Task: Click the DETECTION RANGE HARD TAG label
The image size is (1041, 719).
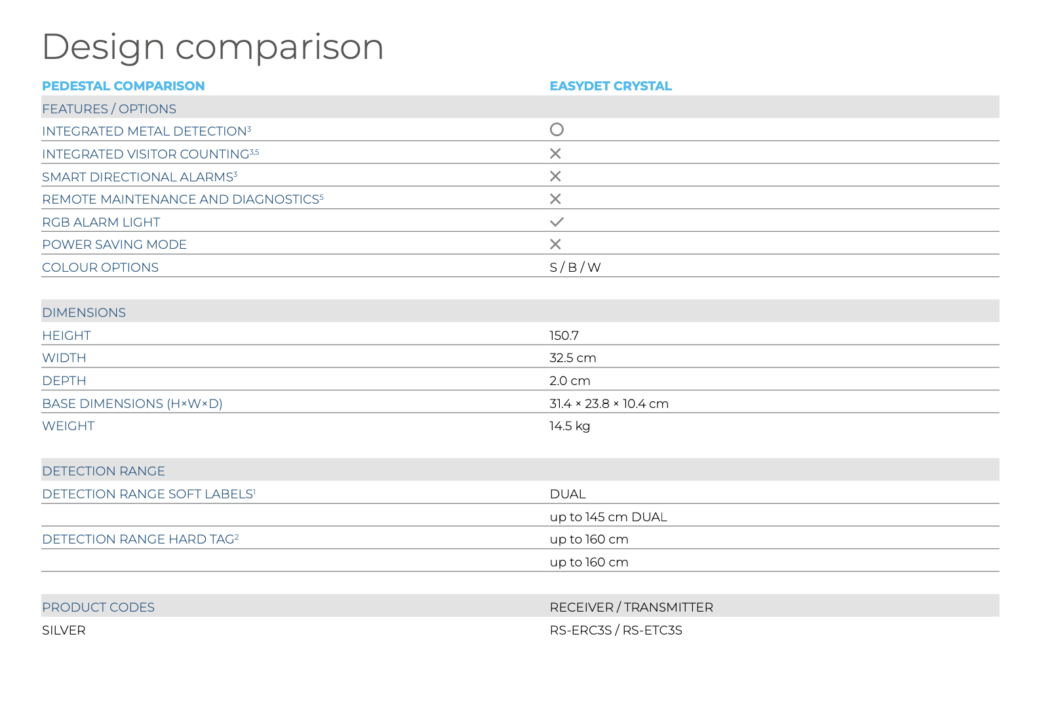Action: (x=140, y=539)
